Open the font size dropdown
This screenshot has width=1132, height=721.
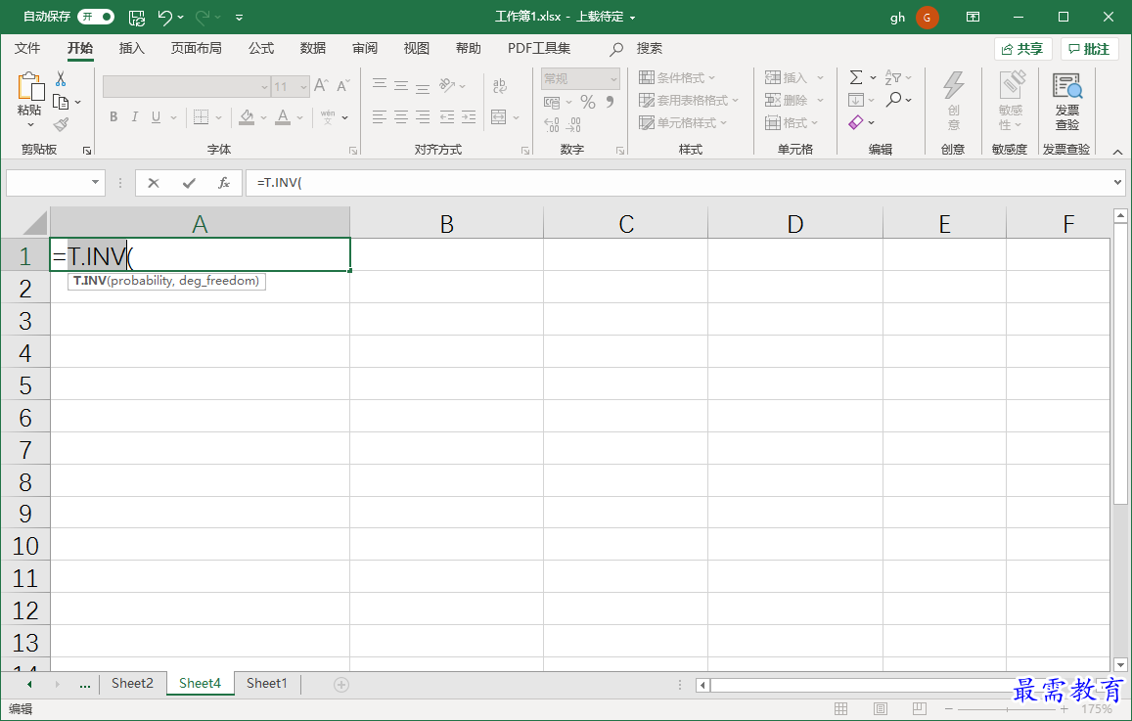point(303,87)
